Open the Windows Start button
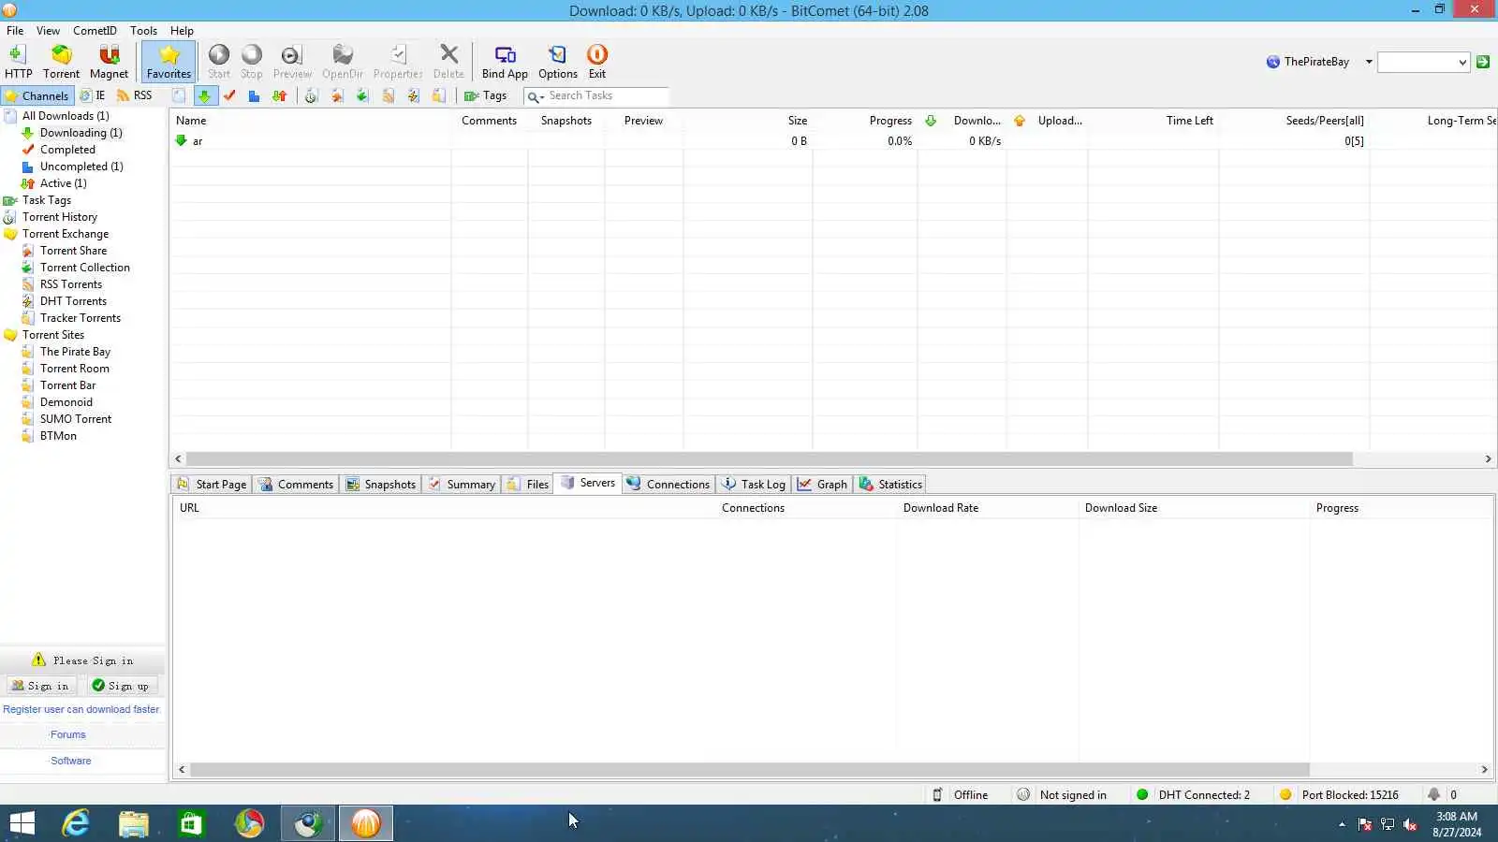Viewport: 1498px width, 842px height. [x=22, y=823]
